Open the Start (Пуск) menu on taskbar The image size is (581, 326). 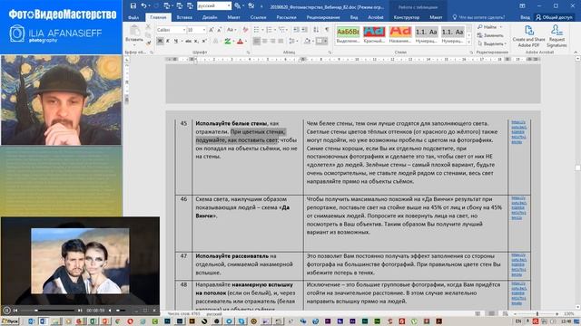(x=10, y=321)
